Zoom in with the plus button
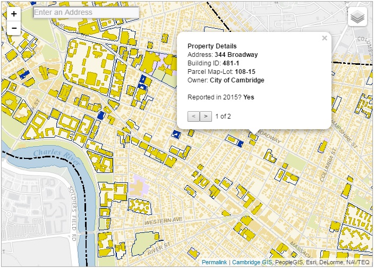The height and width of the screenshot is (268, 374). click(14, 14)
